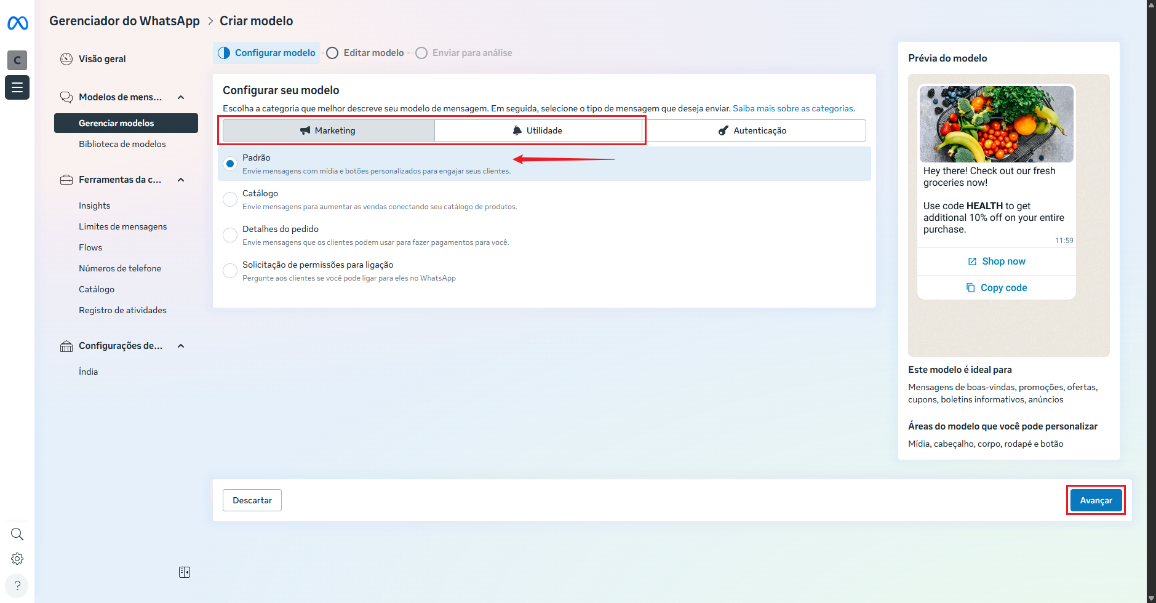Open the hamburger menu icon
This screenshot has width=1156, height=603.
click(17, 87)
